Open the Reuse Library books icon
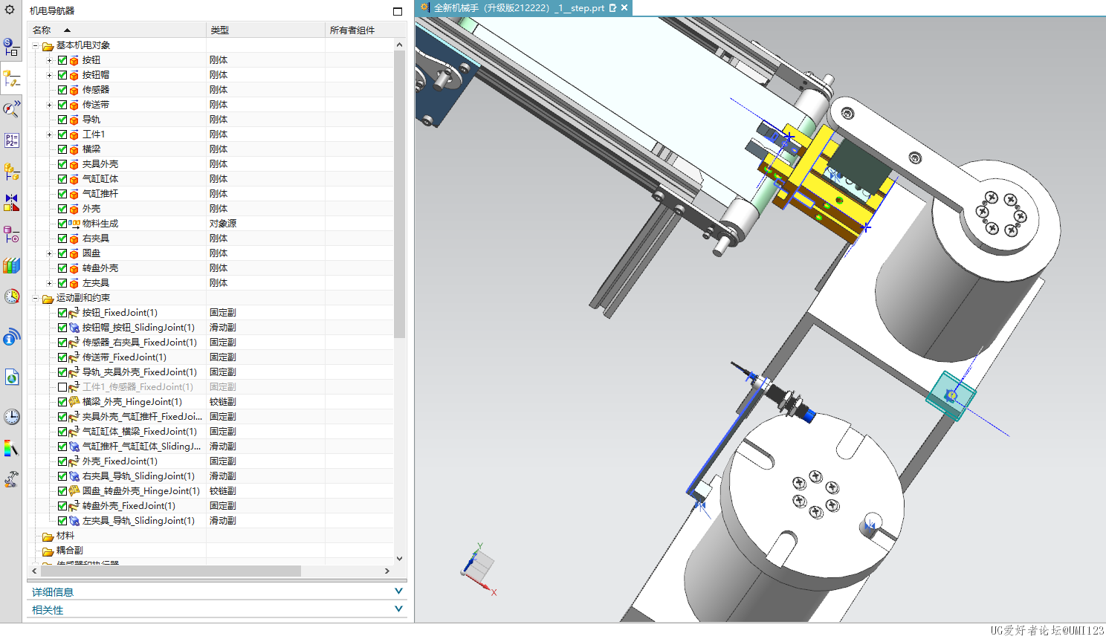This screenshot has height=639, width=1106. pos(11,265)
